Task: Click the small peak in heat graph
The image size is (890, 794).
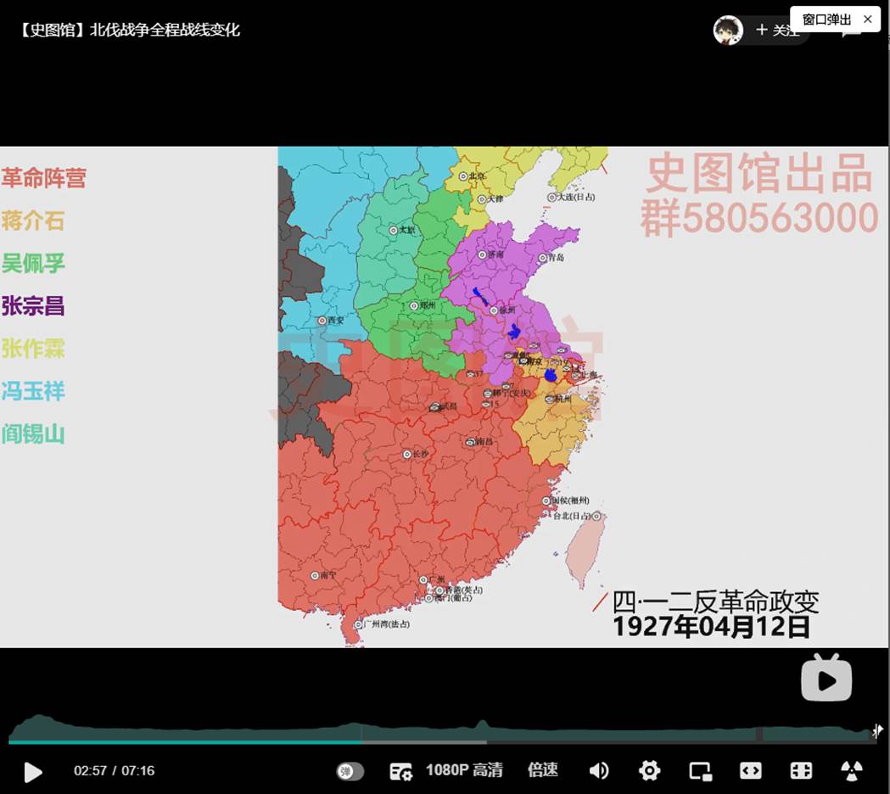Action: coord(482,725)
